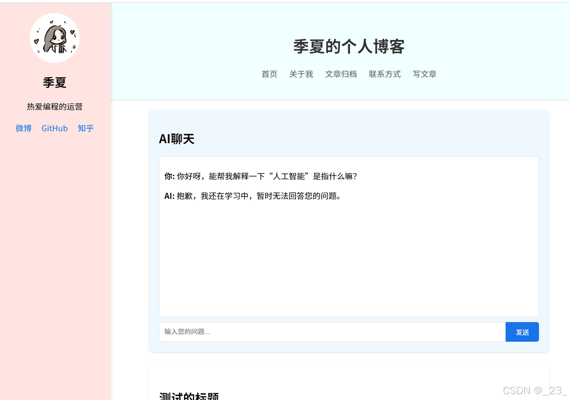Screen dimensions: 569x400
Task: Click the blog header title 季夏的个人博客
Action: (x=349, y=46)
